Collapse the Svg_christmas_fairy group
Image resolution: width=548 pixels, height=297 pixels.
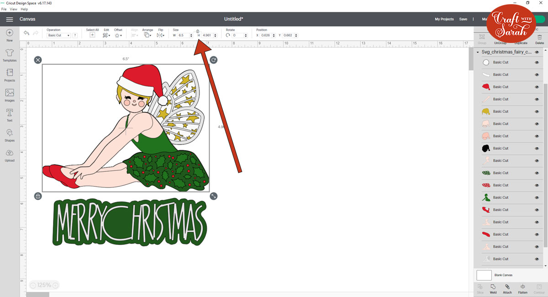pyautogui.click(x=477, y=52)
